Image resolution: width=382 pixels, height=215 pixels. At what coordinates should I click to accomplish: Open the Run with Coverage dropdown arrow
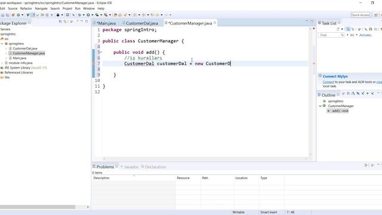click(x=101, y=15)
